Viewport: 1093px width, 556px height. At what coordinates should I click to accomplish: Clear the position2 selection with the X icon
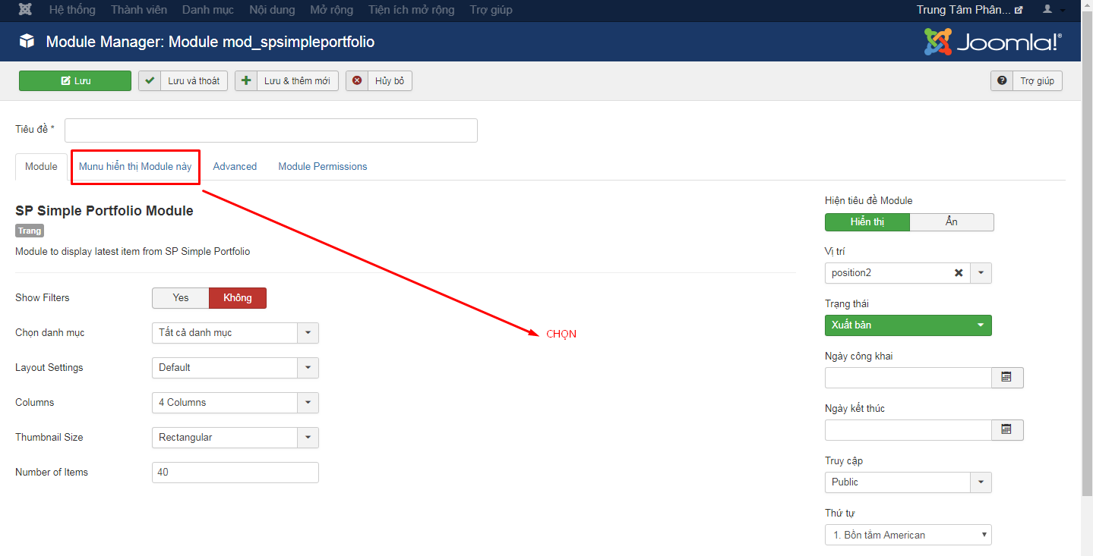click(x=959, y=273)
